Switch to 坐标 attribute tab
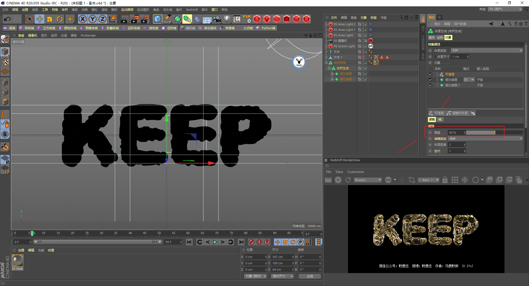Screen dimensions: 529x286 click(x=440, y=37)
